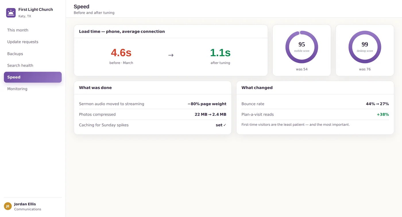The width and height of the screenshot is (402, 217).
Task: Select the Photos compressed row label
Action: click(x=97, y=115)
